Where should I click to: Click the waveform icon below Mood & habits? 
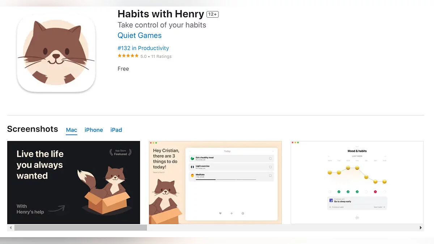(357, 218)
